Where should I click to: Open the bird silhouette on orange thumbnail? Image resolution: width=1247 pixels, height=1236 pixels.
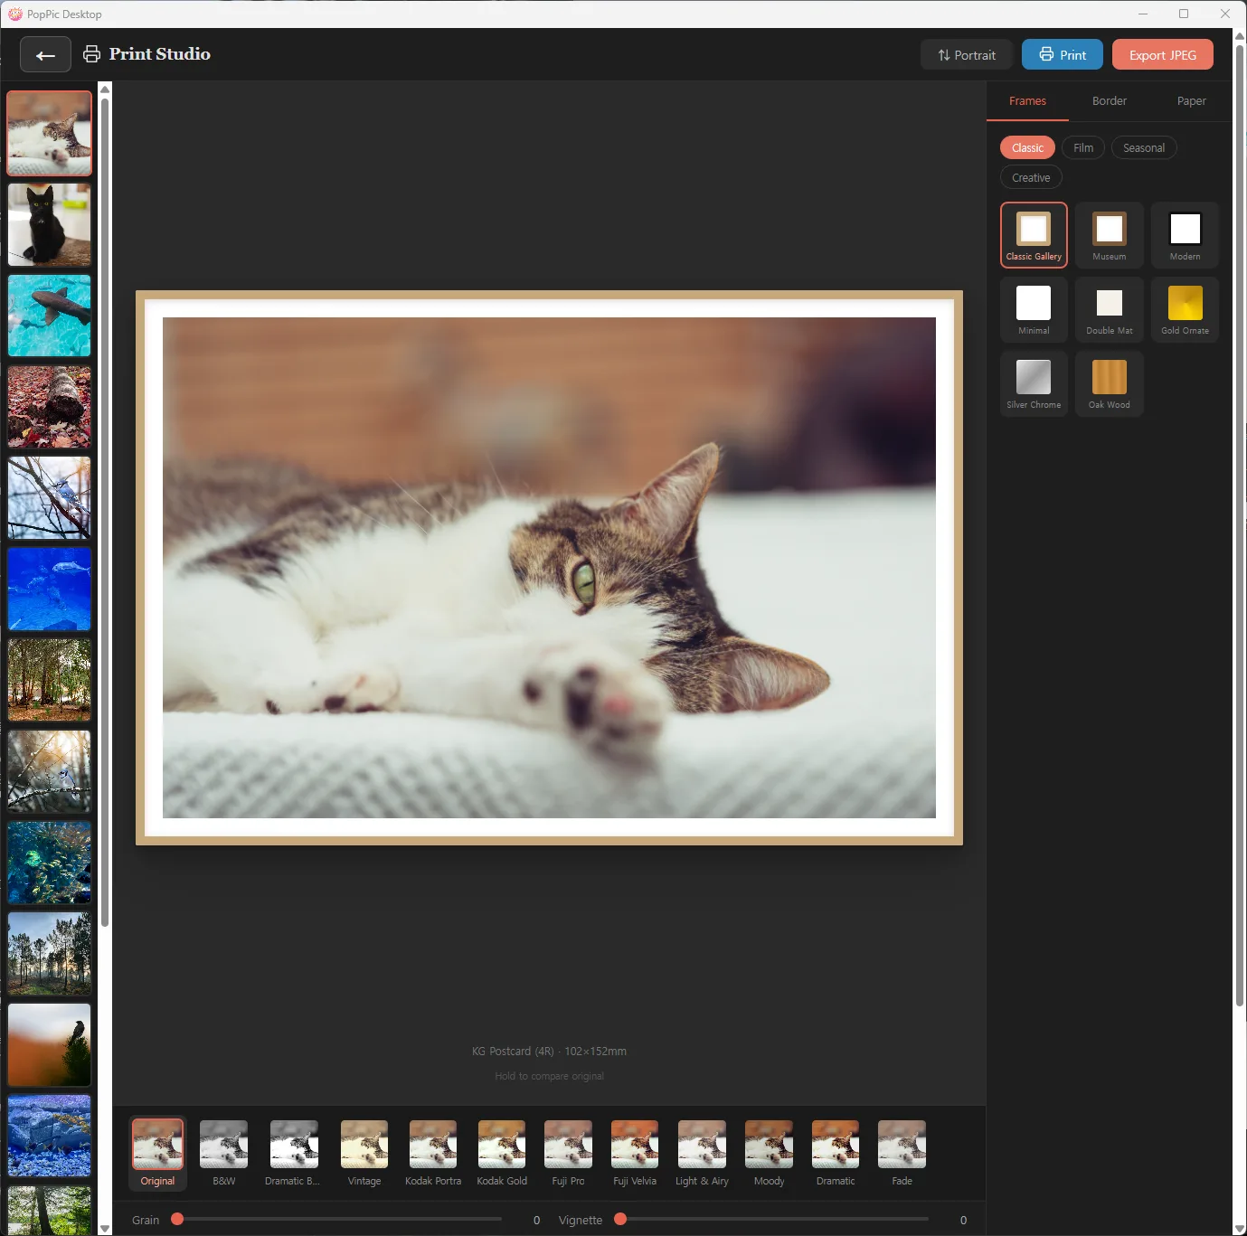(x=50, y=1044)
